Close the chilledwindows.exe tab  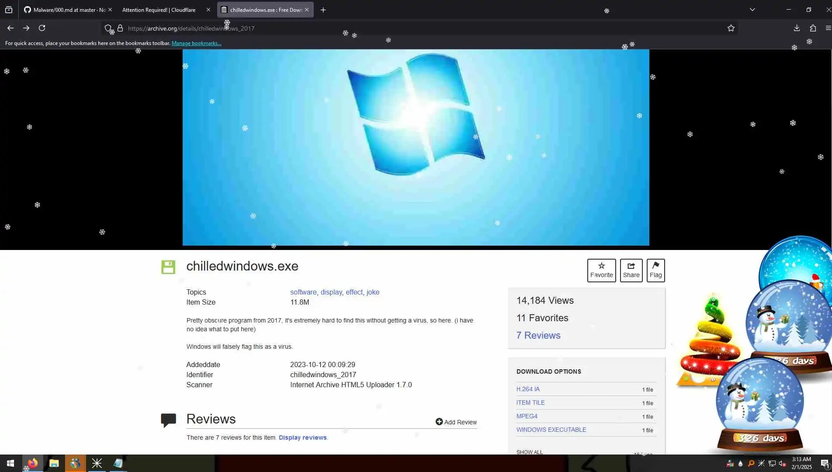[x=307, y=10]
